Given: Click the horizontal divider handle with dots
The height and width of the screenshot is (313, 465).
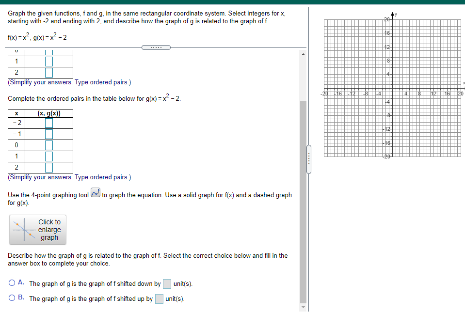Looking at the screenshot, I should tap(156, 47).
